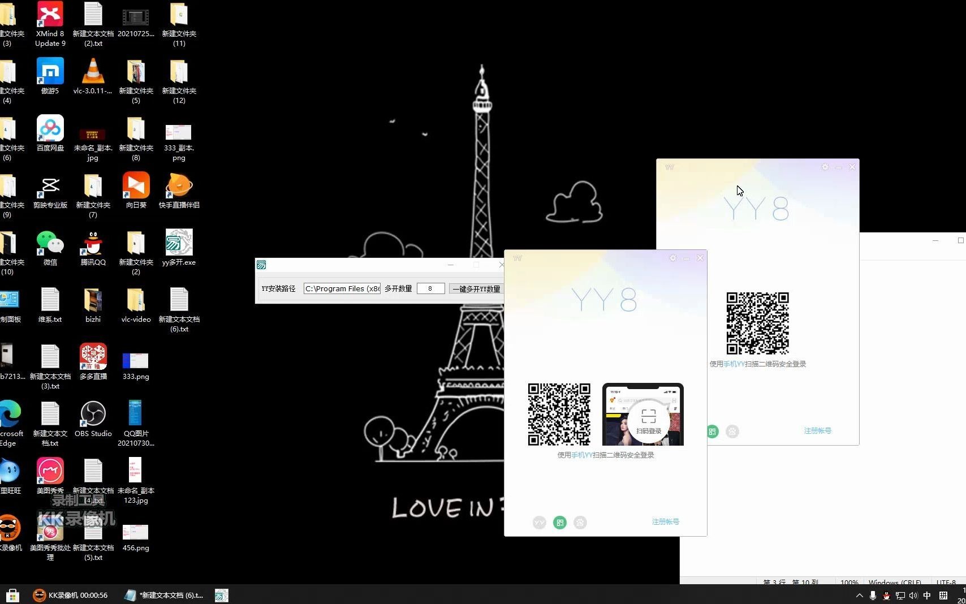Open the 新建文件夹 (11) folder
The image size is (966, 604).
click(x=179, y=24)
